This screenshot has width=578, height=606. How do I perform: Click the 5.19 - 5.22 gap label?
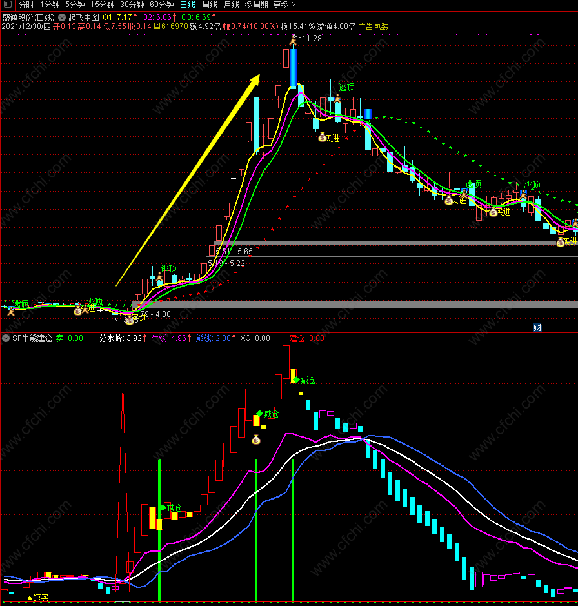coord(226,263)
